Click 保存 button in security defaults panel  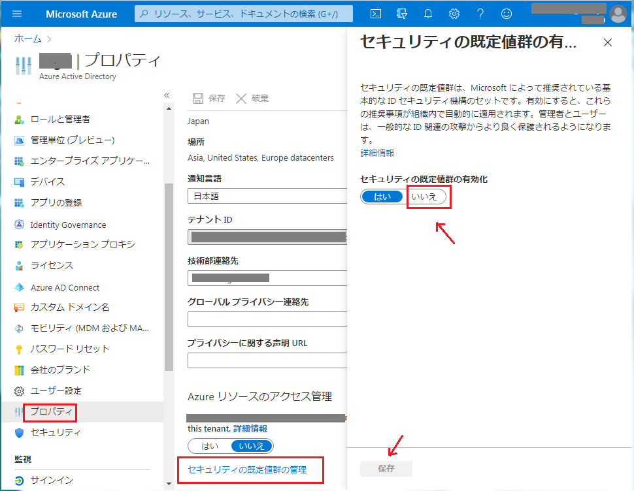tap(386, 468)
